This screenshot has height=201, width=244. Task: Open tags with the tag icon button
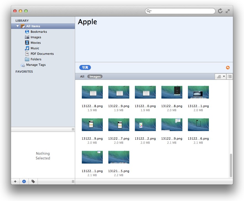coord(33,181)
